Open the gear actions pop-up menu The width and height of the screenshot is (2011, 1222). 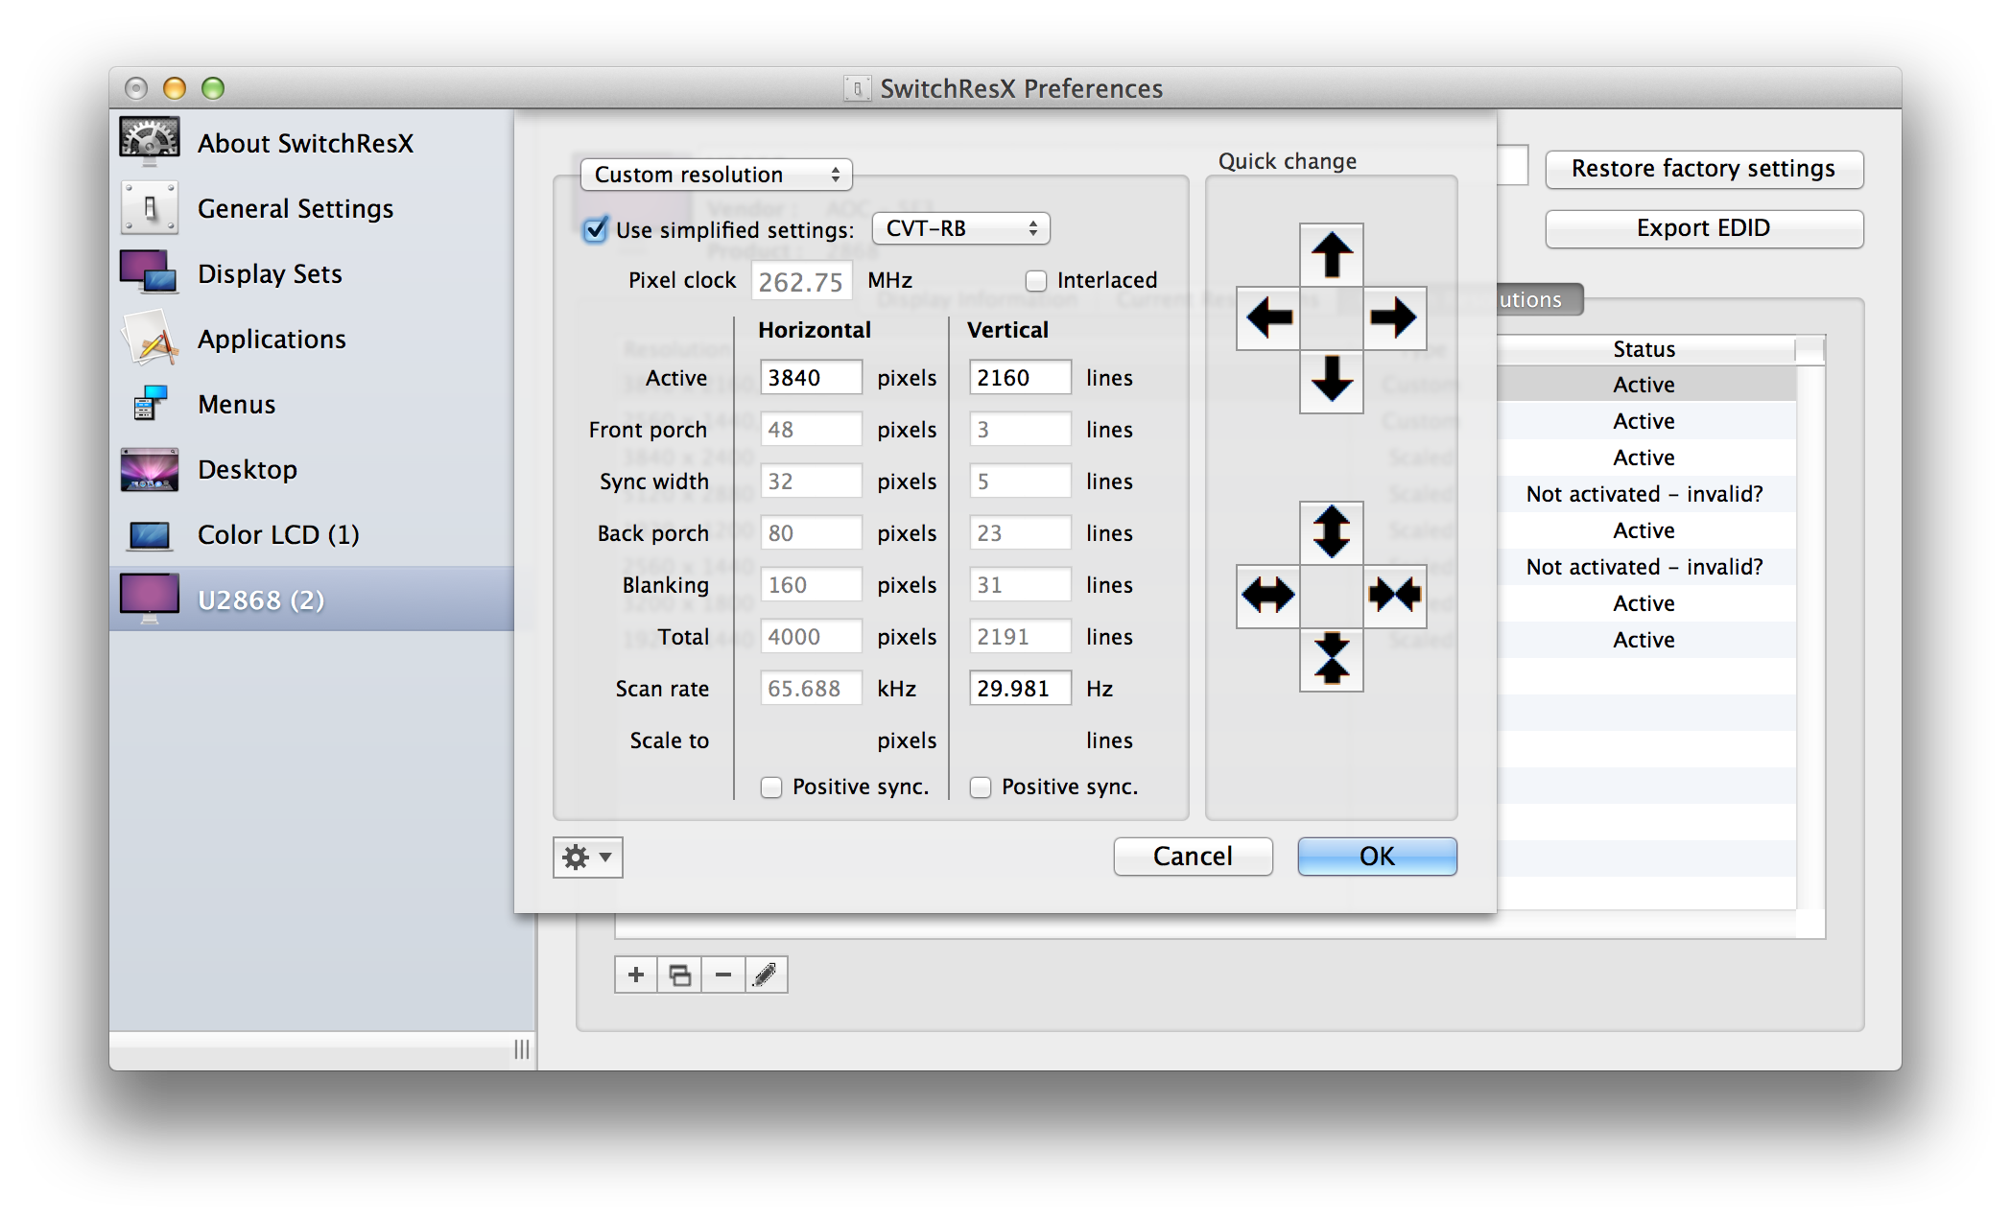coord(587,857)
